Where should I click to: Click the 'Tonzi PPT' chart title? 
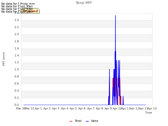point(84,3)
